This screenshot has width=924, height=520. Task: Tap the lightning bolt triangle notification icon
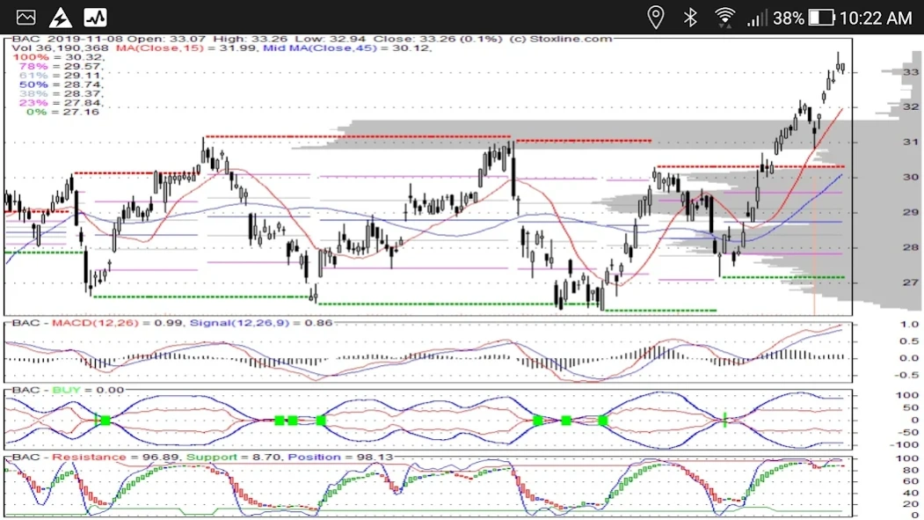pos(60,18)
